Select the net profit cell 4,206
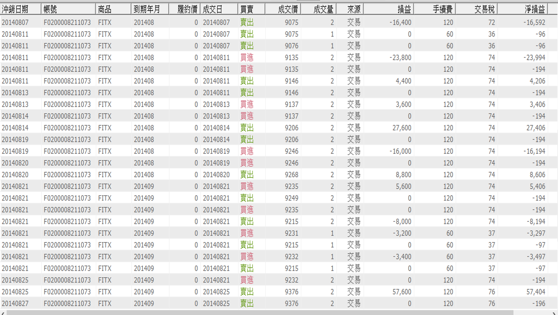Image resolution: width=558 pixels, height=315 pixels. 538,81
